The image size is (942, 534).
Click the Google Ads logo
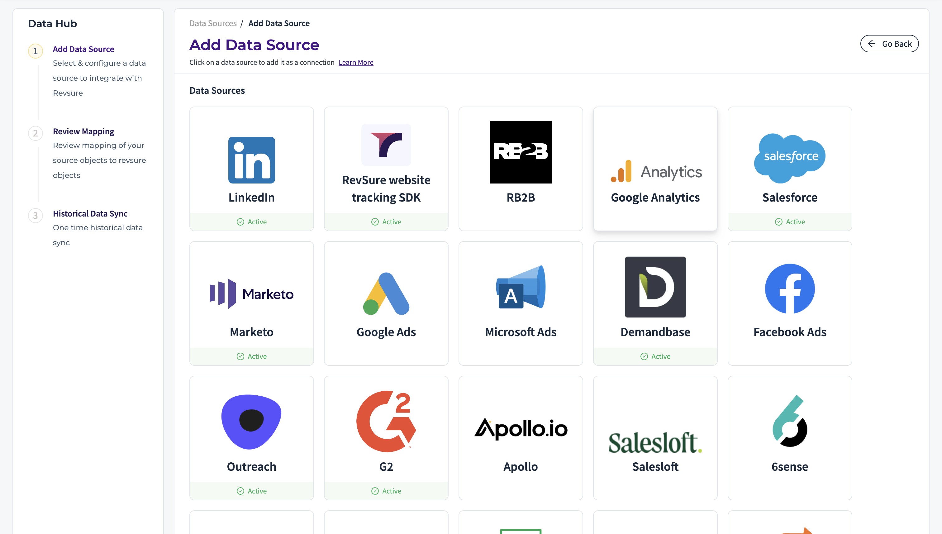coord(386,293)
